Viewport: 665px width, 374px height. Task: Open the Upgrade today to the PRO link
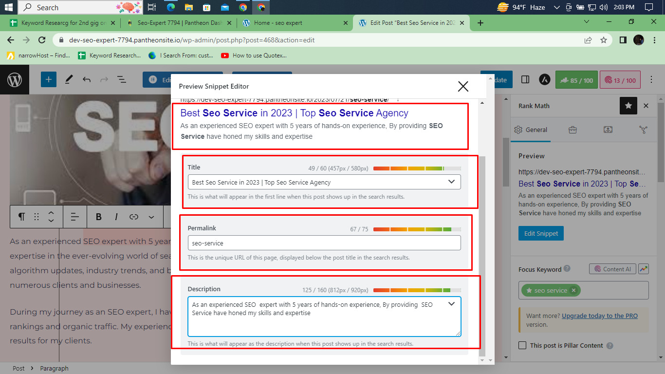(600, 316)
